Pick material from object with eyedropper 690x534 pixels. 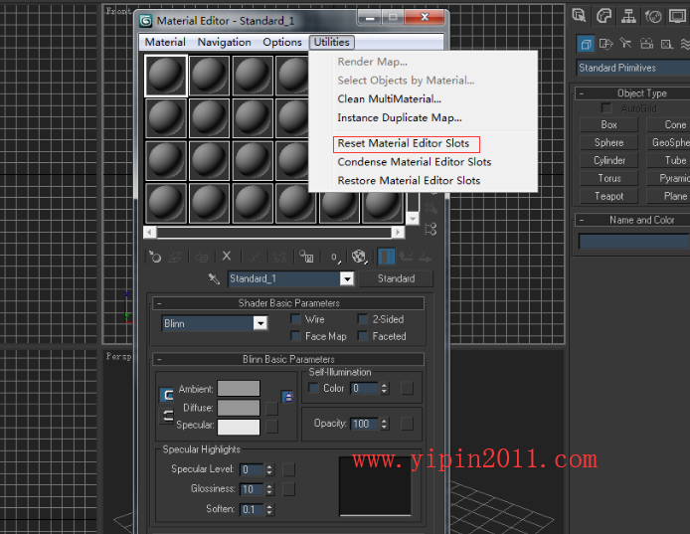tap(213, 279)
